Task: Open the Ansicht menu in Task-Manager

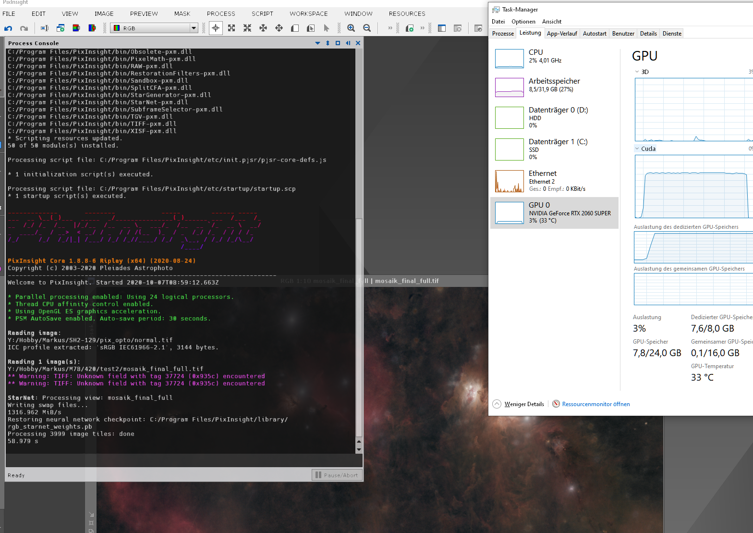Action: tap(552, 22)
